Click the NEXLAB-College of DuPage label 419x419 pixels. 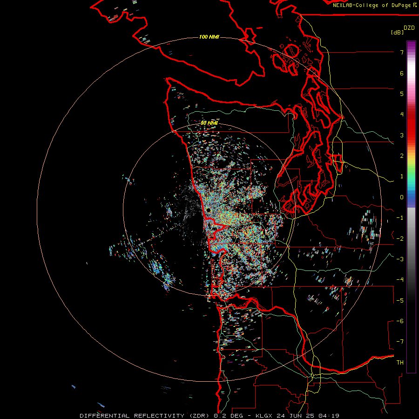coord(373,5)
